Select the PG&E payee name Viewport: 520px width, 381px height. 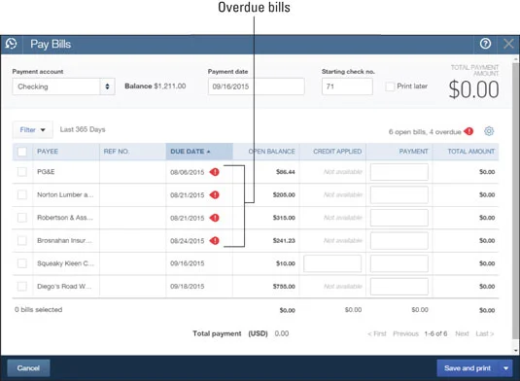tap(46, 172)
